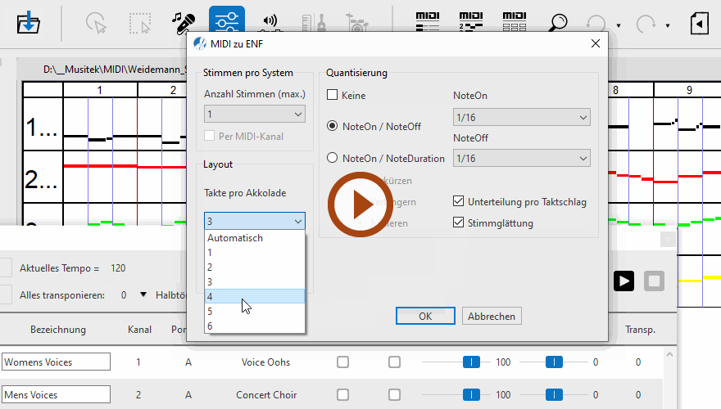Open the NoteOn 1/16 dropdown
721x409 pixels.
click(x=521, y=119)
